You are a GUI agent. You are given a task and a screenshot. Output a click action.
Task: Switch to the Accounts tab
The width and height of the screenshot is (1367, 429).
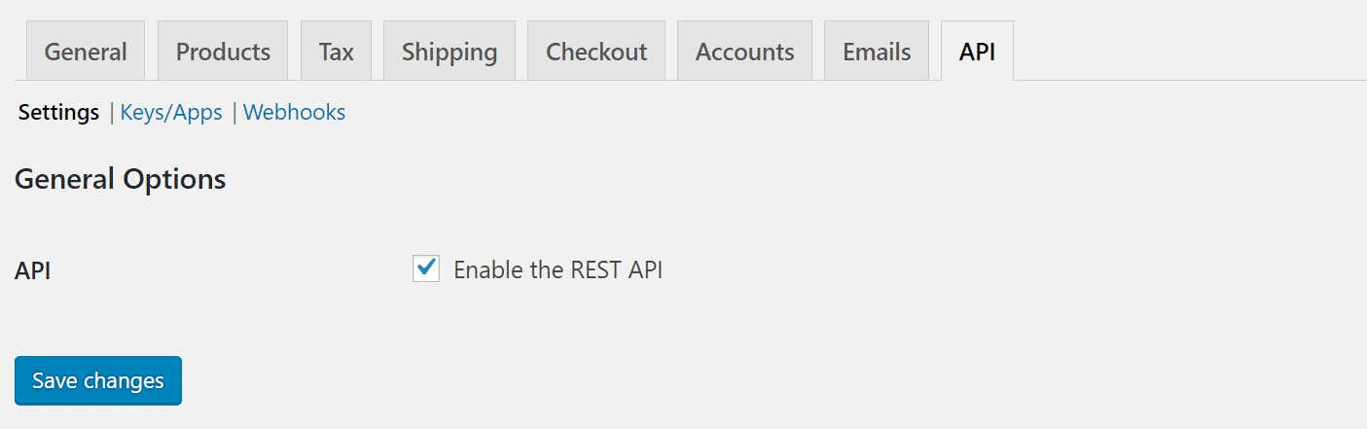[744, 52]
